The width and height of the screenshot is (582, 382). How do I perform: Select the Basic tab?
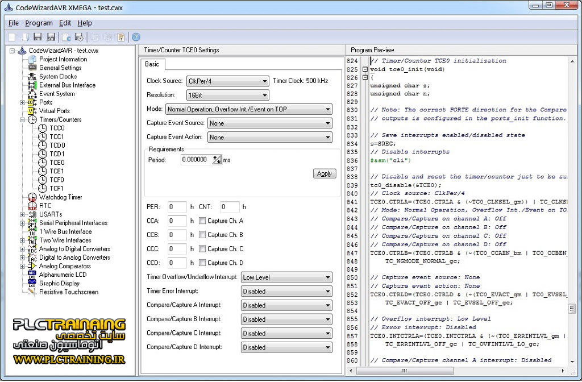click(152, 64)
